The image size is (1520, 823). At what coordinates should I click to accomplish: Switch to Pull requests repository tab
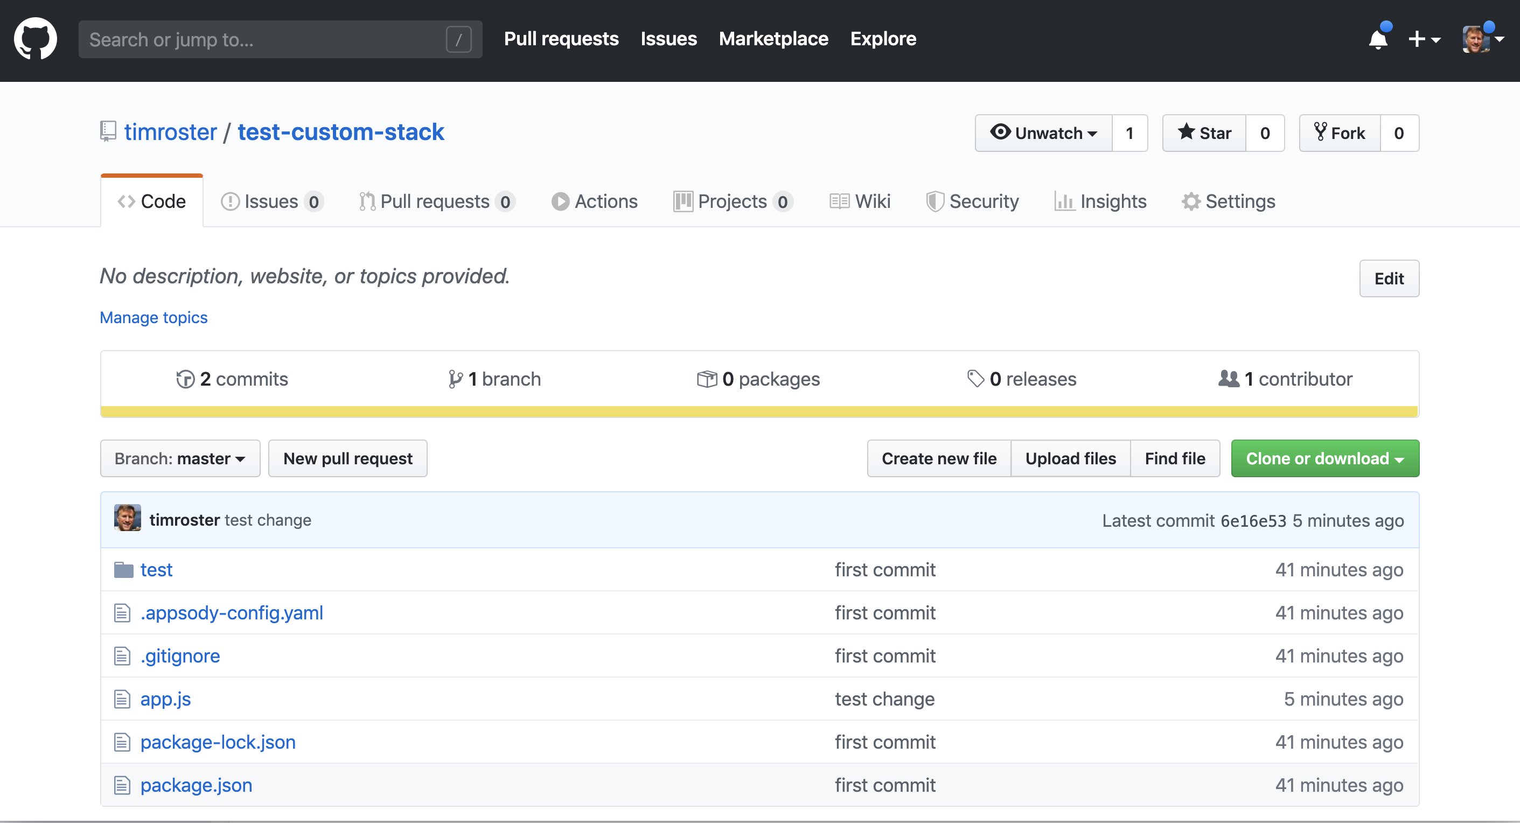pyautogui.click(x=437, y=201)
